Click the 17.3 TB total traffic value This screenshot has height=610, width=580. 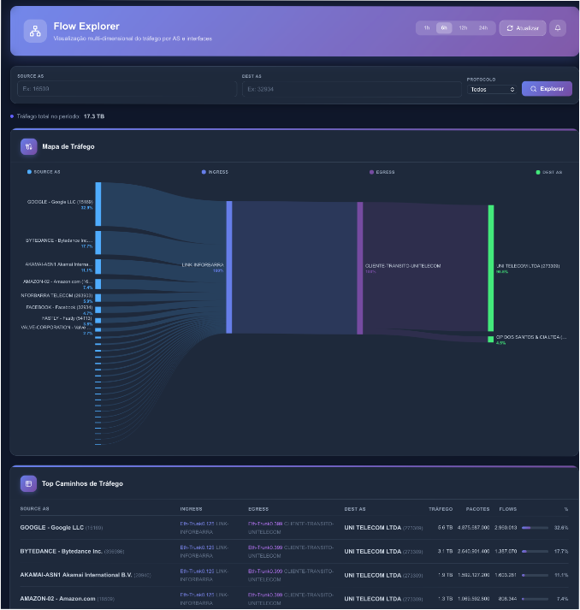[x=94, y=116]
